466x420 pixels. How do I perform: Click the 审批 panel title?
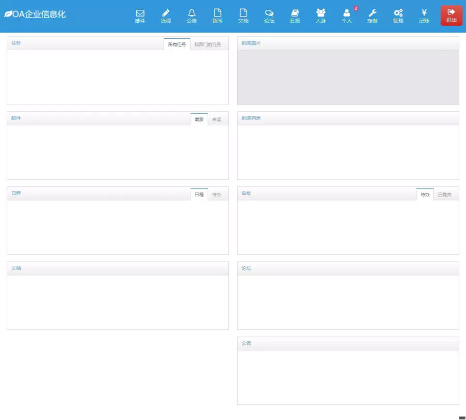(x=246, y=194)
